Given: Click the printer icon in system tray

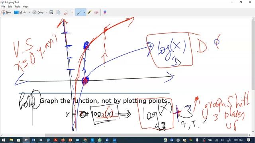Looking at the screenshot, I should pyautogui.click(x=178, y=140).
